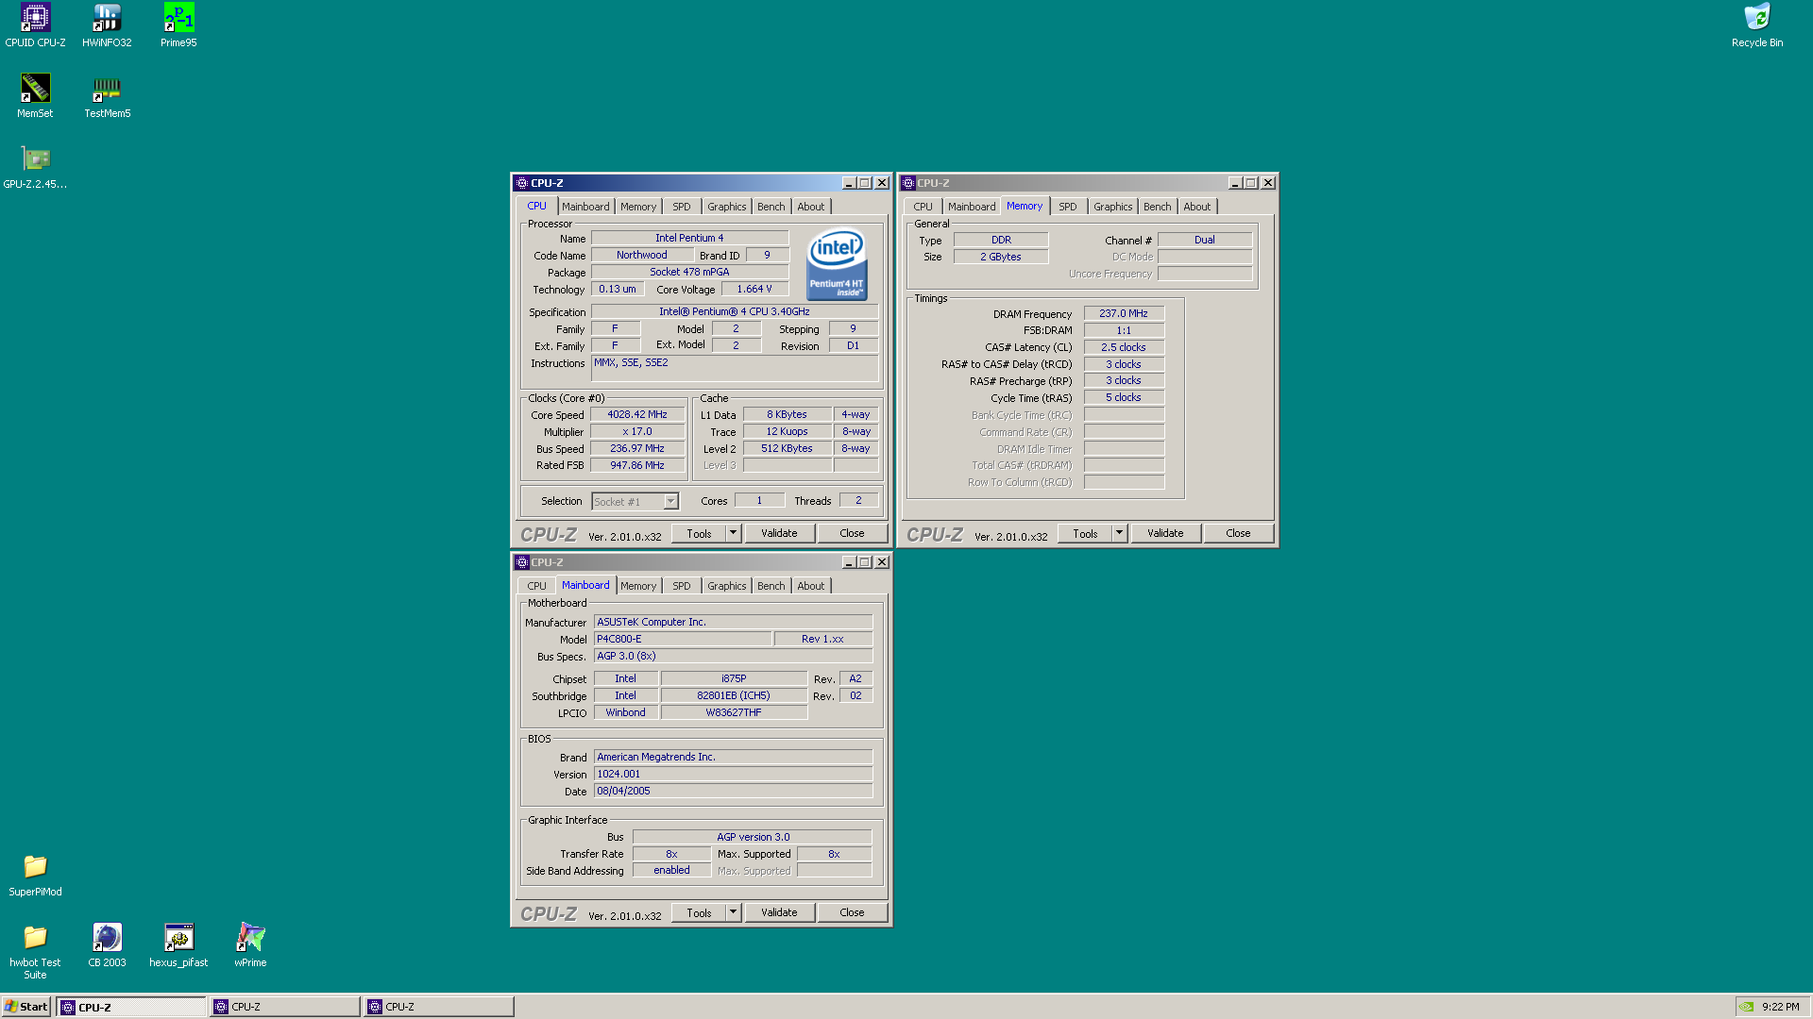Open the TestMem5 desktop icon
The height and width of the screenshot is (1019, 1813).
107,96
